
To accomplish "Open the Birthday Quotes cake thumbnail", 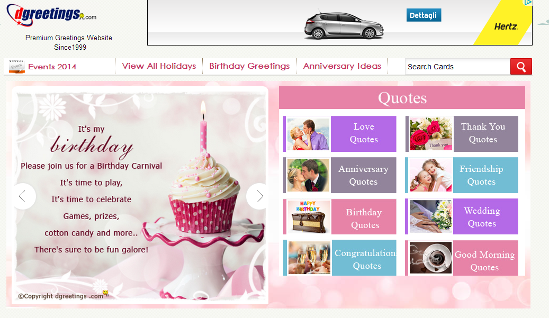I will pos(309,216).
